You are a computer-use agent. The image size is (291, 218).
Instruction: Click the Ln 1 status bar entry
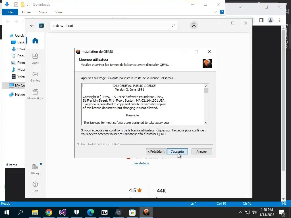[x=193, y=204]
